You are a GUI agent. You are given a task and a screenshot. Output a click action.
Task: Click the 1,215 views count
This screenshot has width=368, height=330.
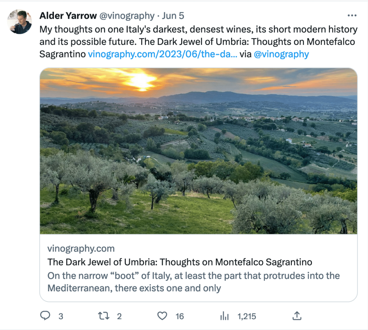click(x=247, y=316)
